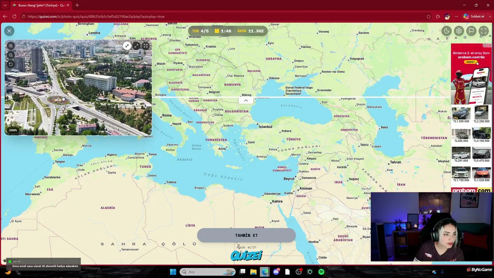Click the Antalya label on the map
This screenshot has height=278, width=494.
[261, 156]
